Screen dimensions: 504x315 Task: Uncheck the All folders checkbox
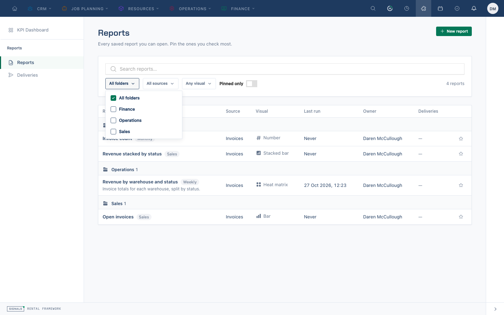point(113,98)
